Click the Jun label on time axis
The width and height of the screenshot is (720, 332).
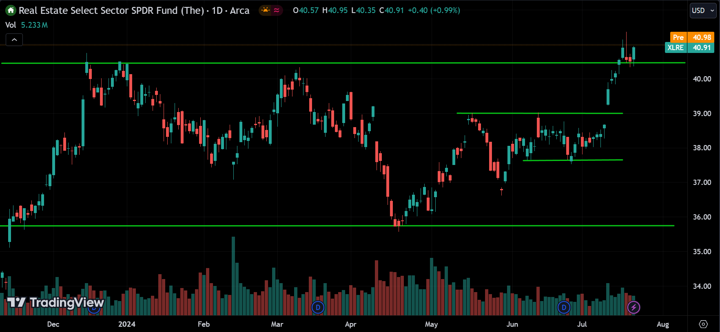click(512, 324)
